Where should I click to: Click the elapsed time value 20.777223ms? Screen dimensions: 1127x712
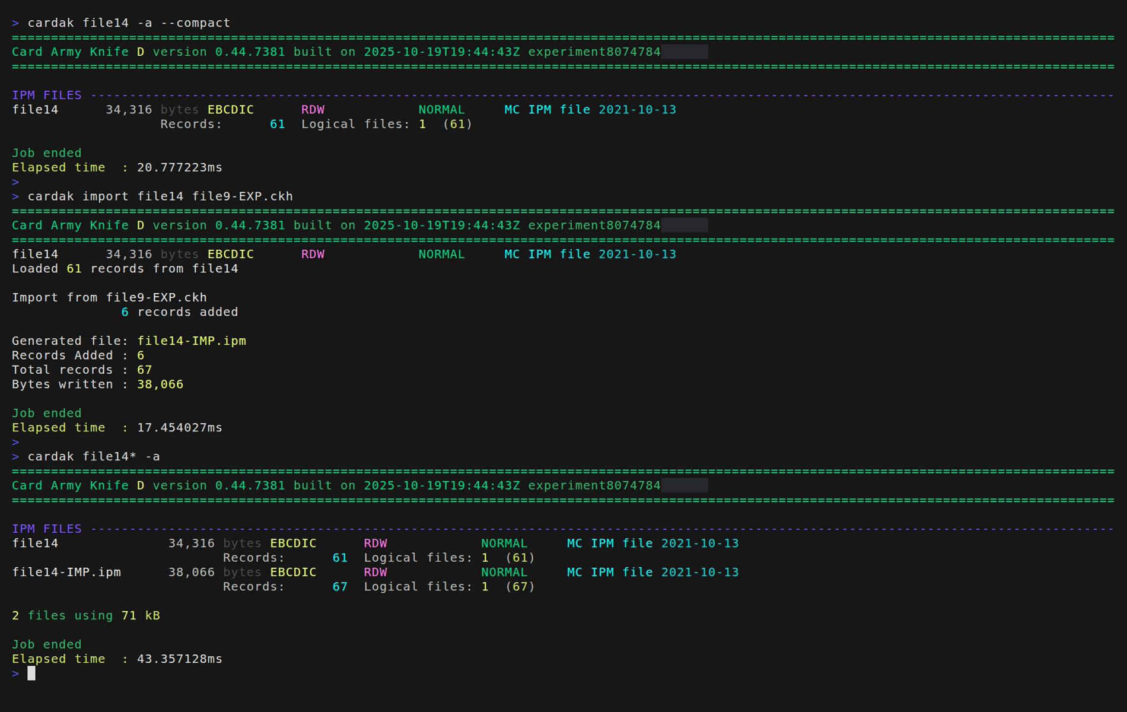coord(180,167)
